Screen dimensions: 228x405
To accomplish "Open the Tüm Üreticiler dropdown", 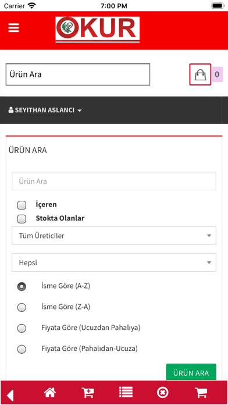I will pyautogui.click(x=114, y=236).
